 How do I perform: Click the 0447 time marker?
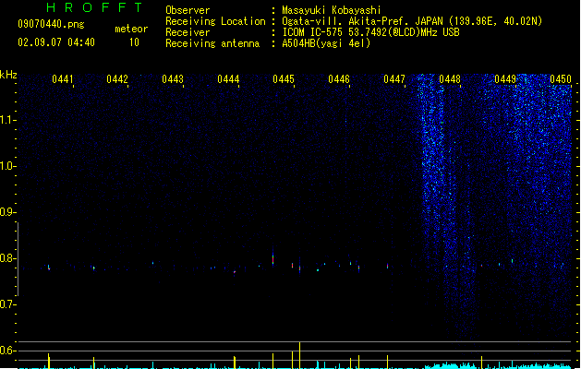(394, 79)
